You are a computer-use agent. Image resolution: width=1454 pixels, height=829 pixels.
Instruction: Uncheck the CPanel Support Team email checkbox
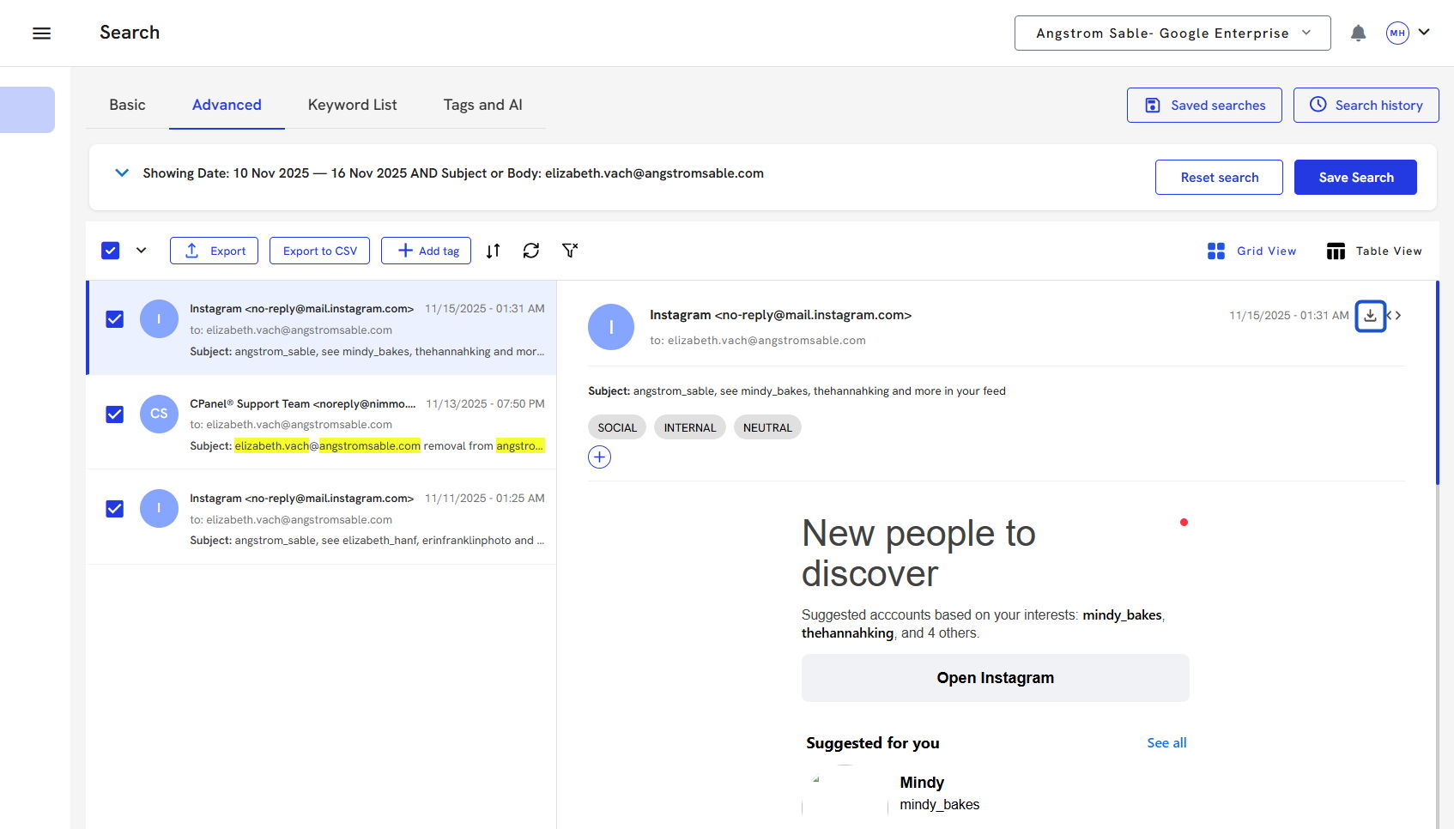tap(114, 414)
